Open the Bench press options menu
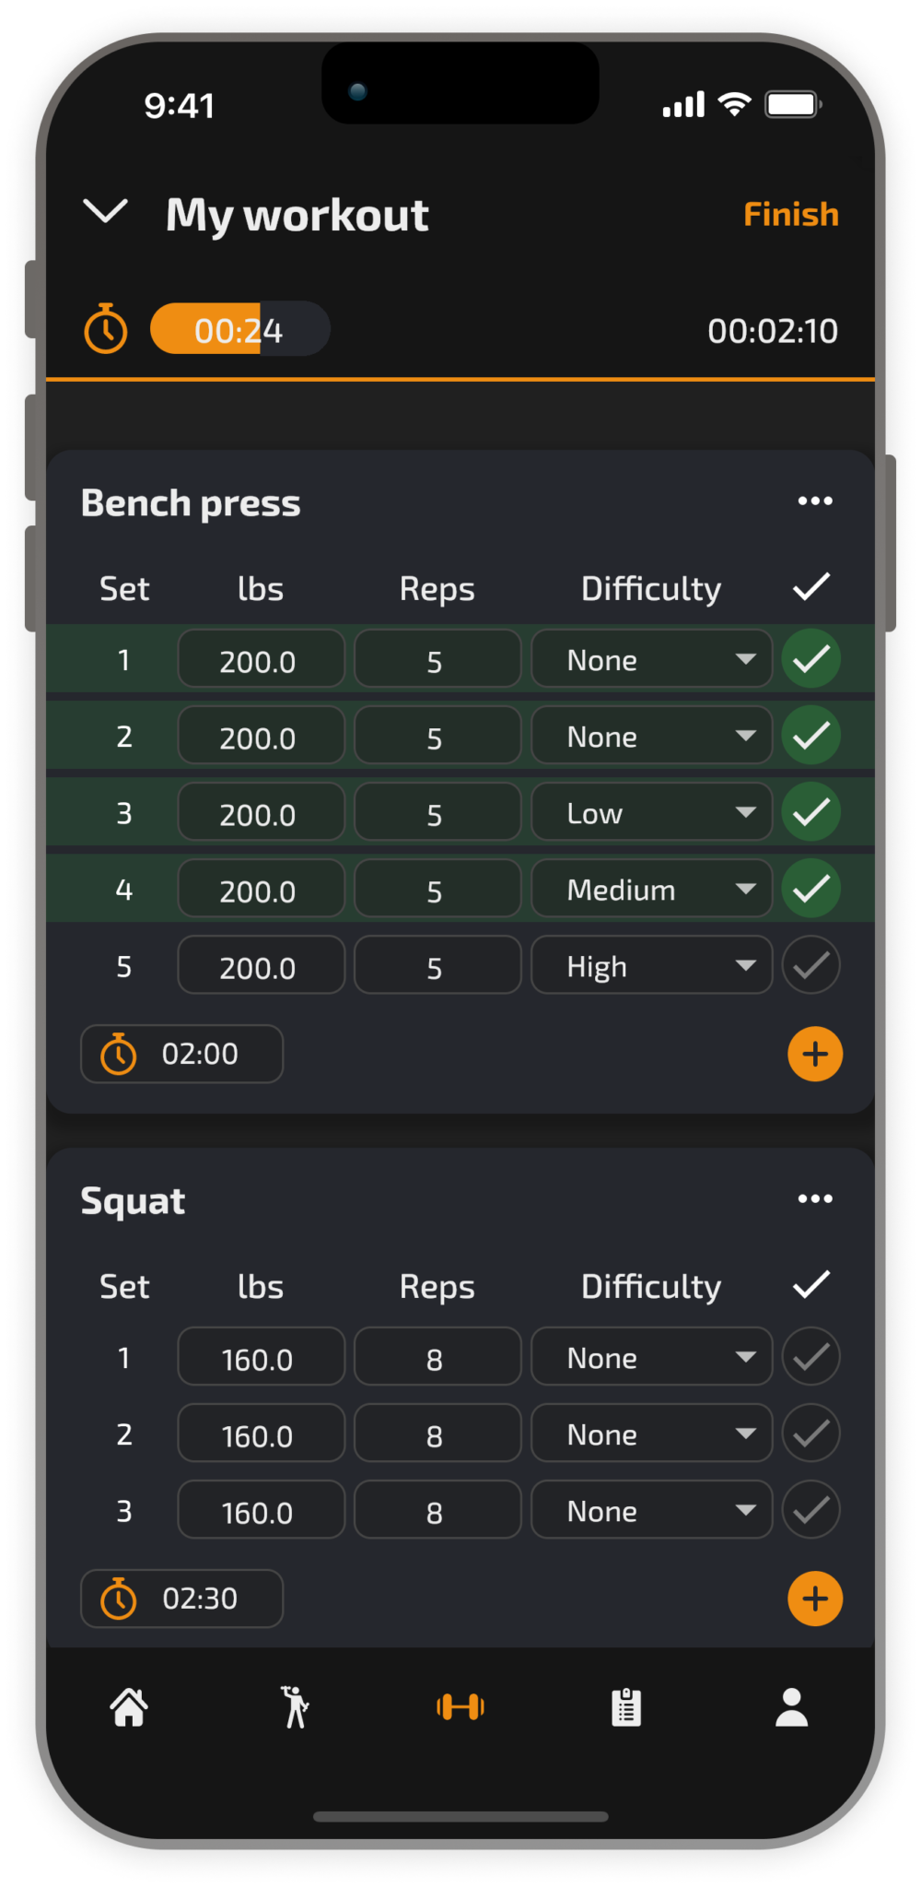Image resolution: width=921 pixels, height=1888 pixels. pos(814,501)
